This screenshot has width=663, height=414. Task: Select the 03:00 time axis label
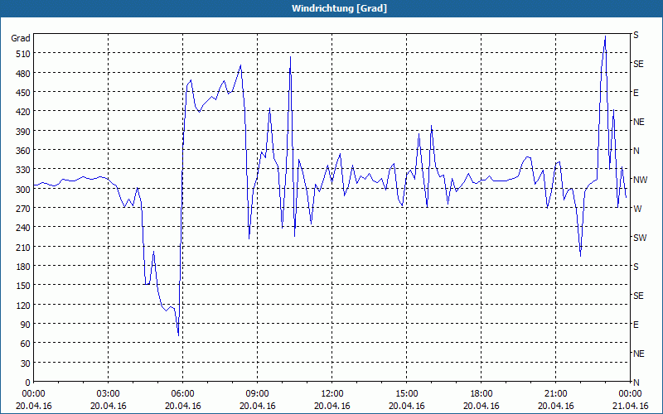click(x=109, y=394)
